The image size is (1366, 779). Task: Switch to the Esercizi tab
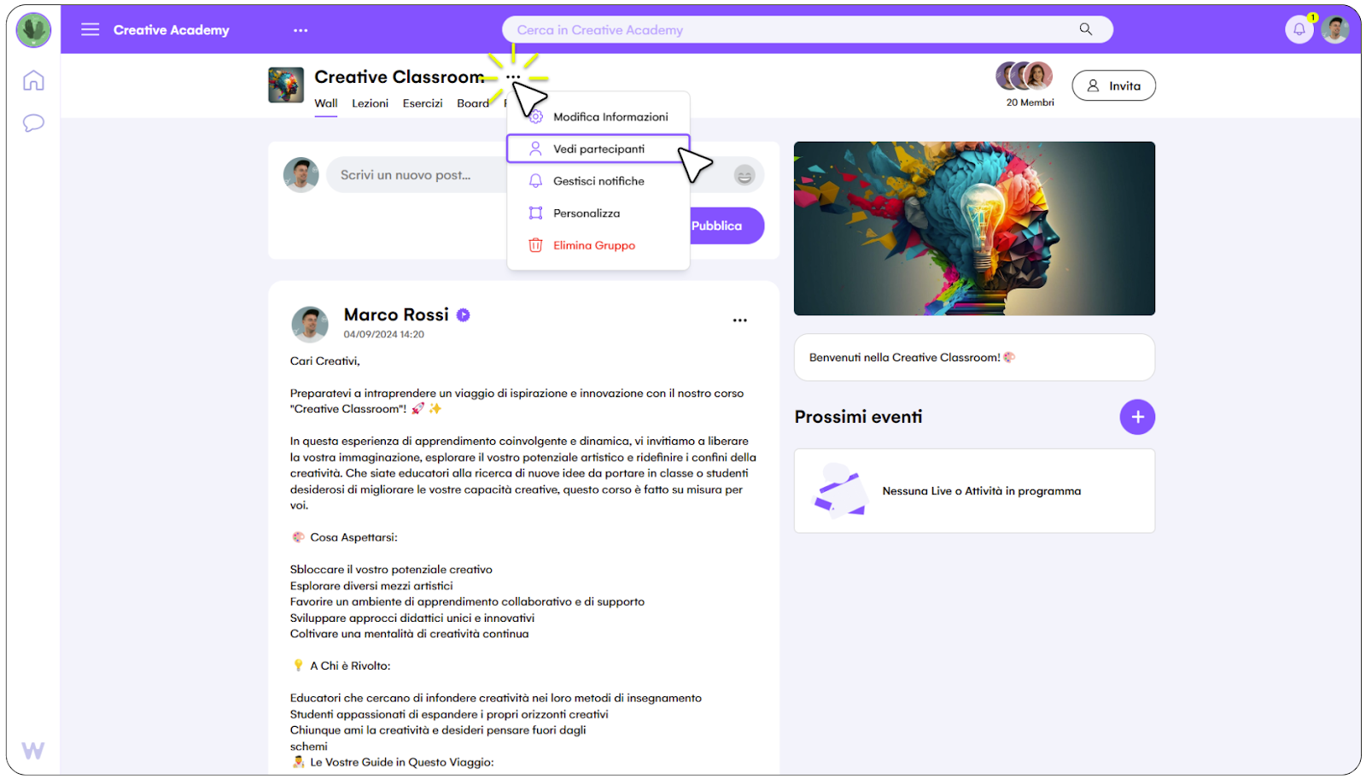click(423, 103)
